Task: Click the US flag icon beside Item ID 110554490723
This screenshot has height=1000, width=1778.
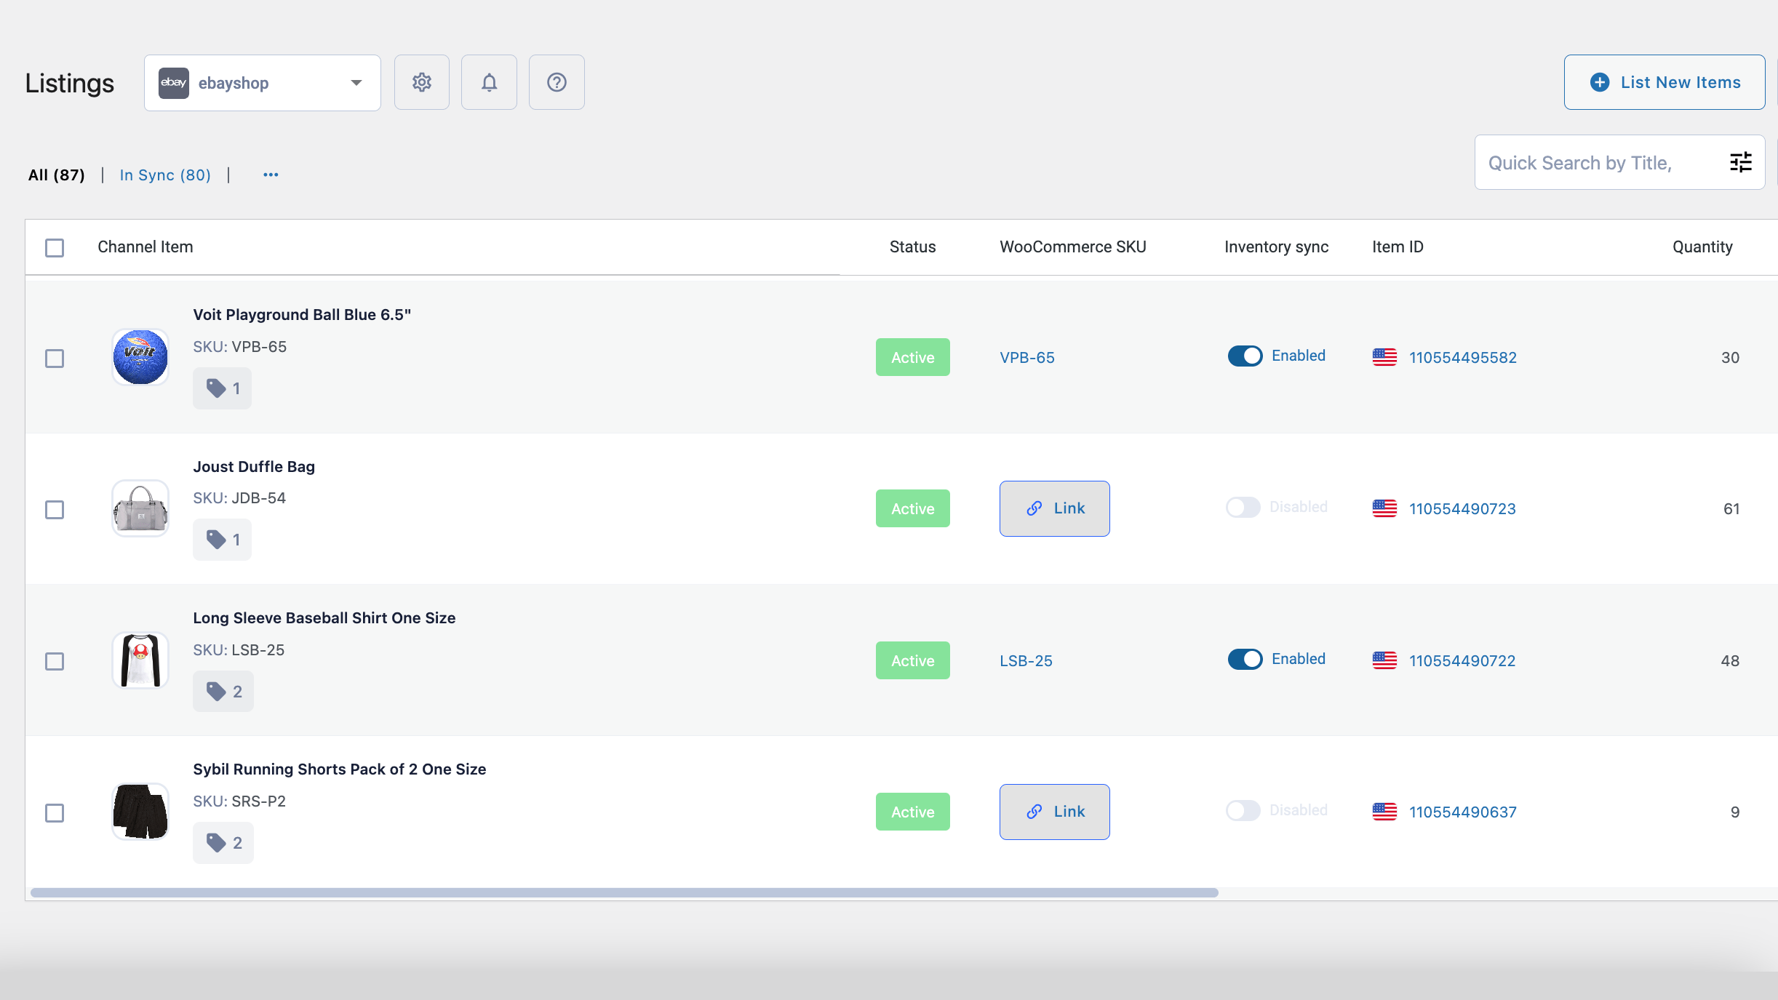Action: click(x=1384, y=508)
